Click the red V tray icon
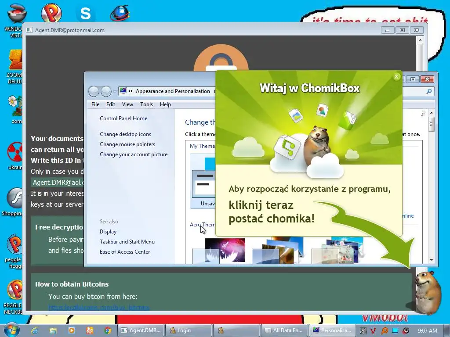The height and width of the screenshot is (337, 450). (373, 331)
